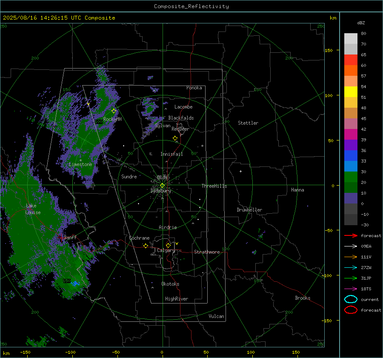Click the -150 tick on bottom axis
This screenshot has height=358, width=383.
(x=25, y=352)
